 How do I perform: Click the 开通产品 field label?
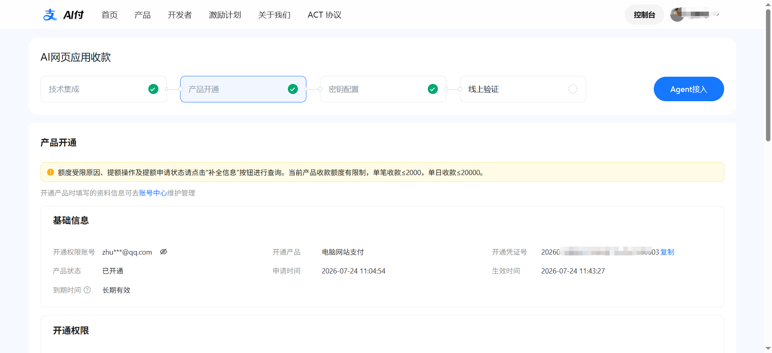click(287, 252)
